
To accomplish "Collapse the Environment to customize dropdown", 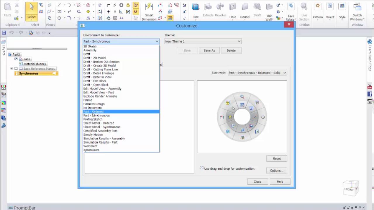I will coord(157,41).
